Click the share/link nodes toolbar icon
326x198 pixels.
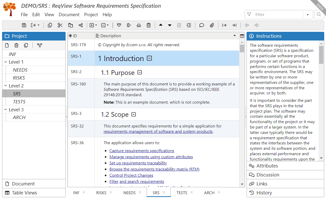[x=80, y=25]
